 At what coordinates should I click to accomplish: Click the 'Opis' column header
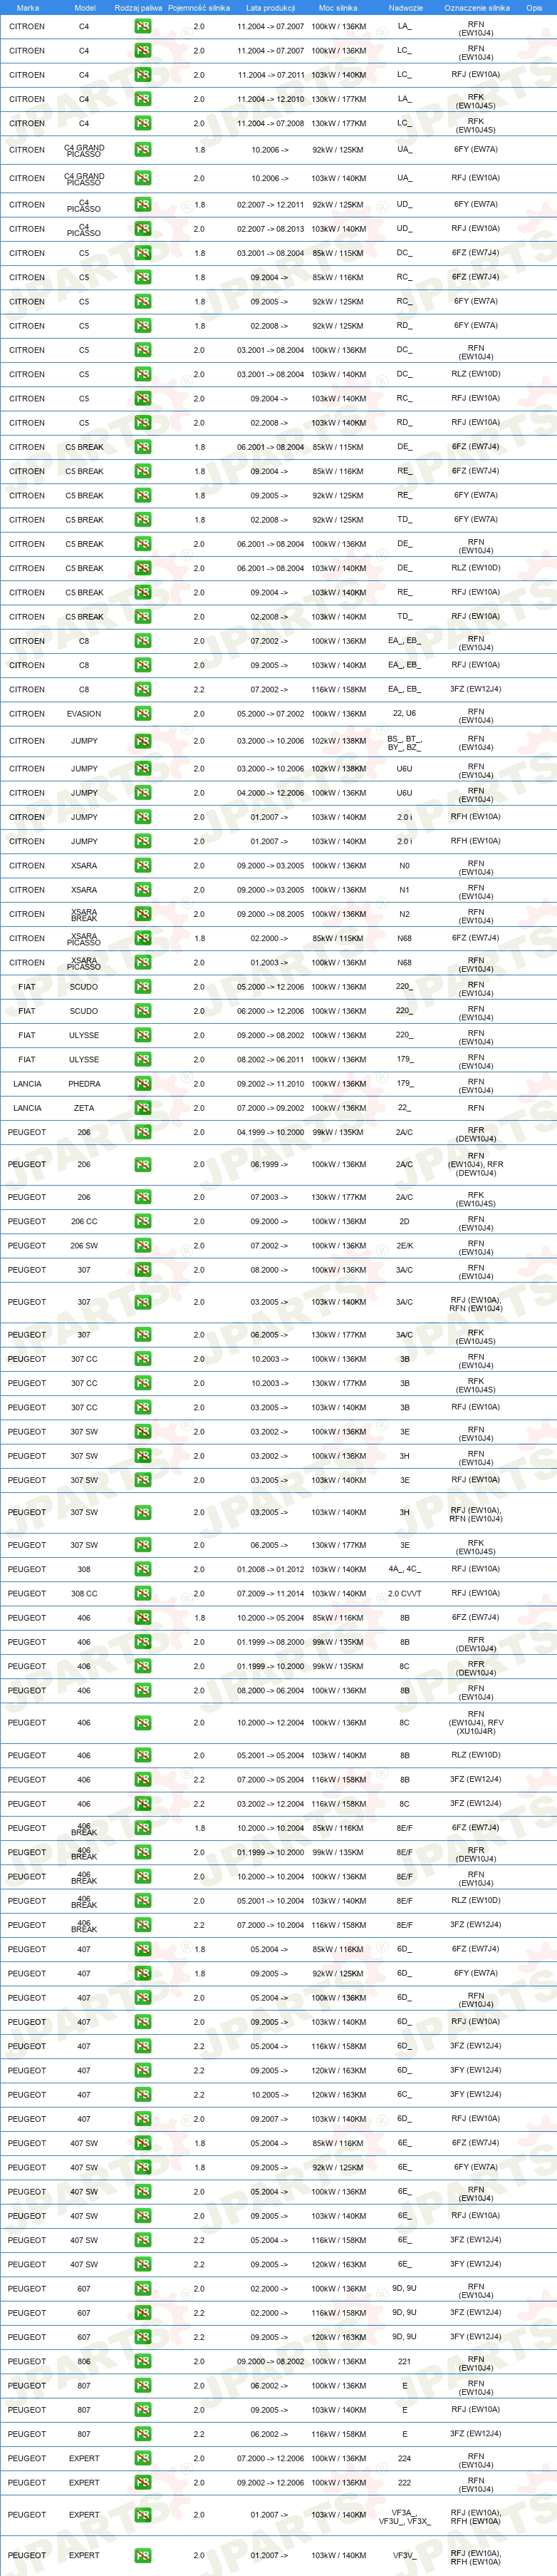tap(534, 8)
